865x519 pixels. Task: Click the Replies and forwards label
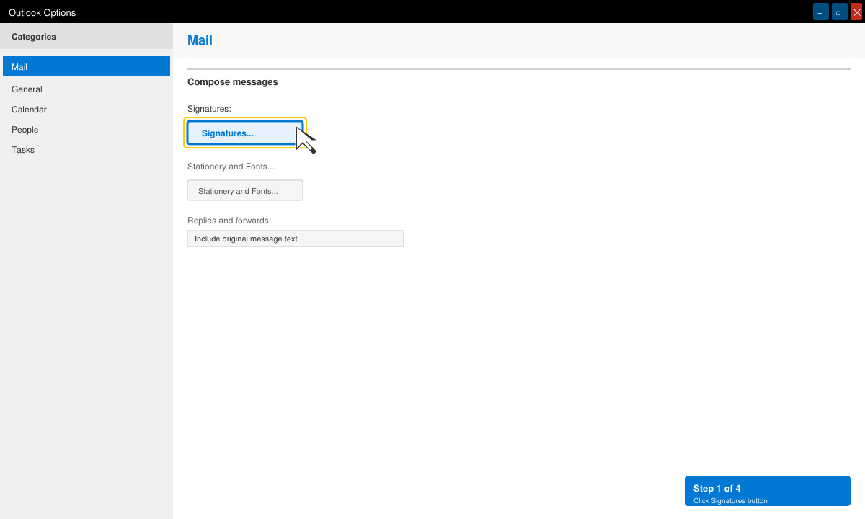click(229, 221)
